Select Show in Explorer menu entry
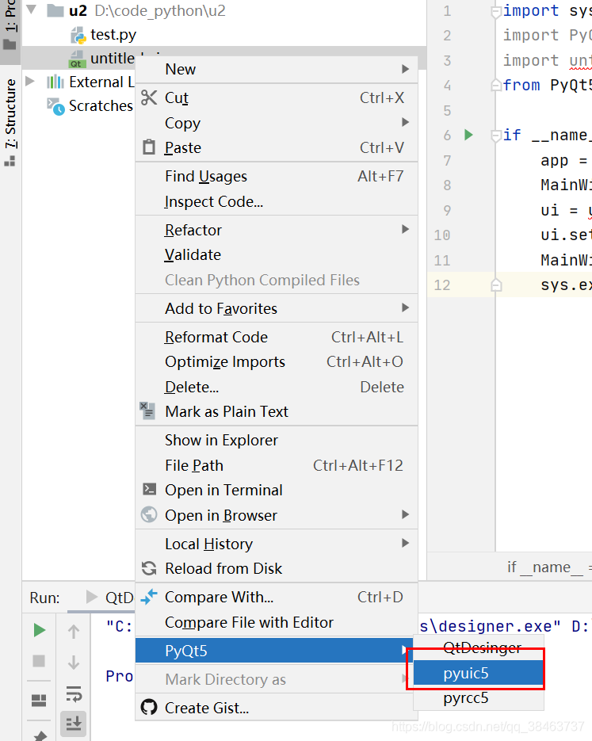The width and height of the screenshot is (592, 741). (221, 440)
